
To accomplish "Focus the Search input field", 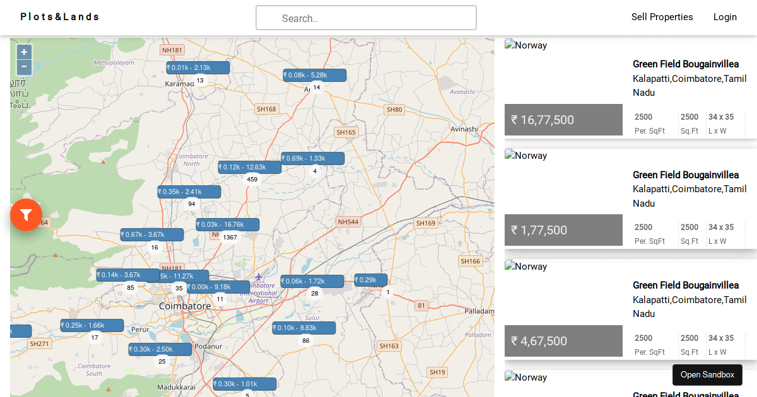I will 366,18.
